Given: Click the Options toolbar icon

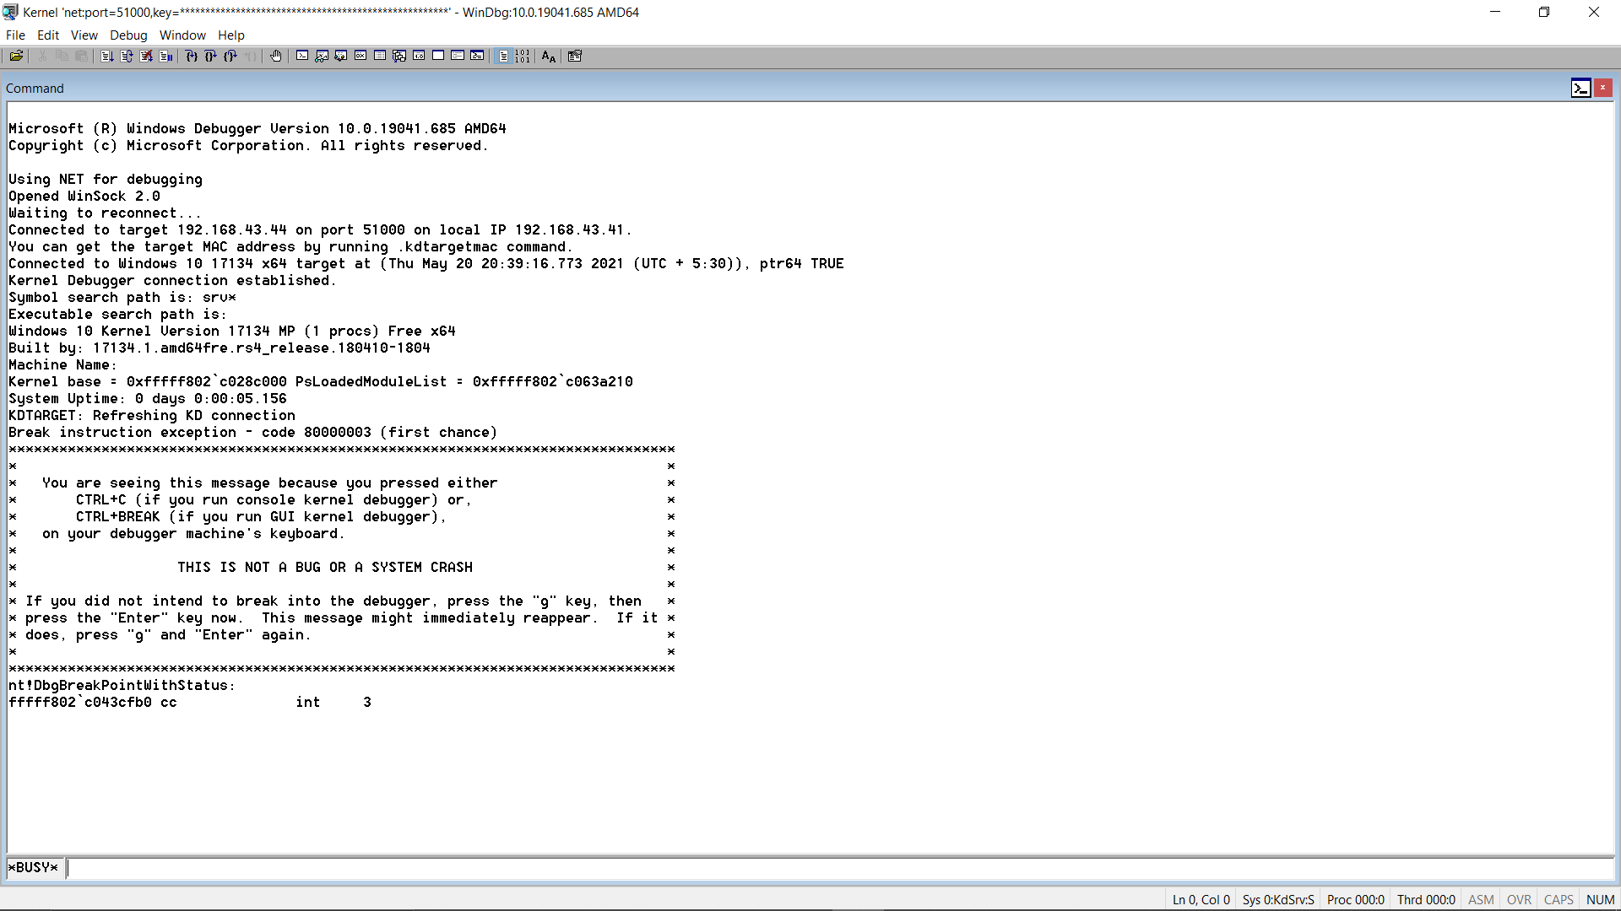Looking at the screenshot, I should [x=575, y=57].
